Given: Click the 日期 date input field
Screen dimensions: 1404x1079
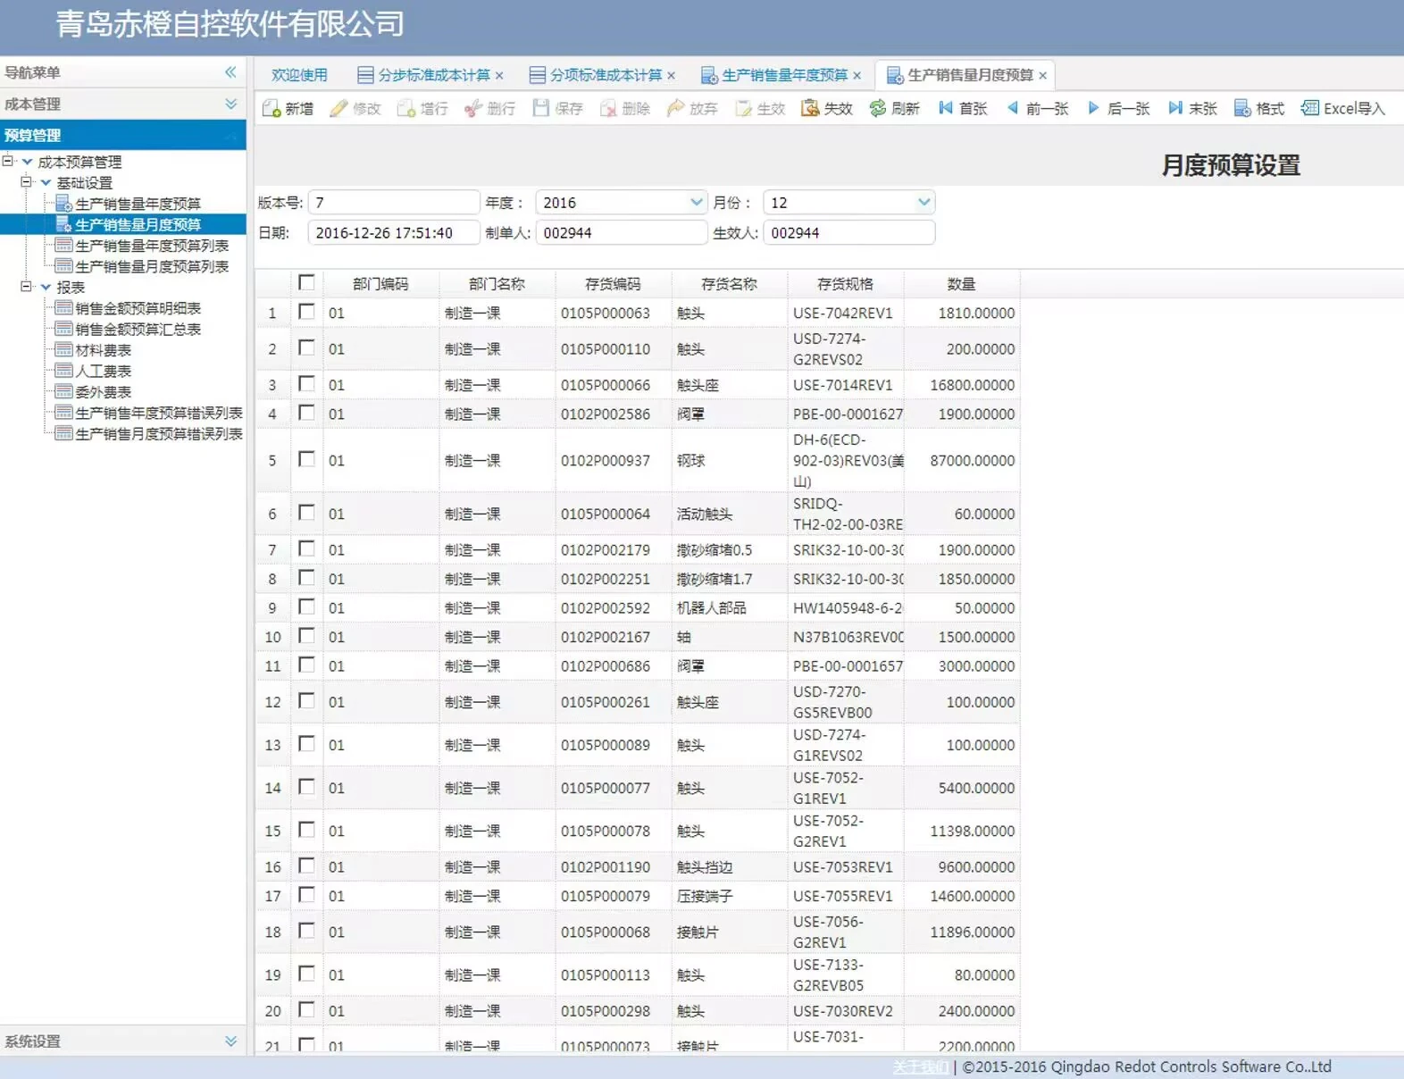Looking at the screenshot, I should [x=394, y=233].
